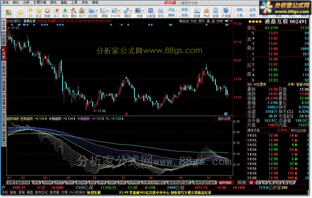Open the chart header dropdown triangle

click(231, 21)
